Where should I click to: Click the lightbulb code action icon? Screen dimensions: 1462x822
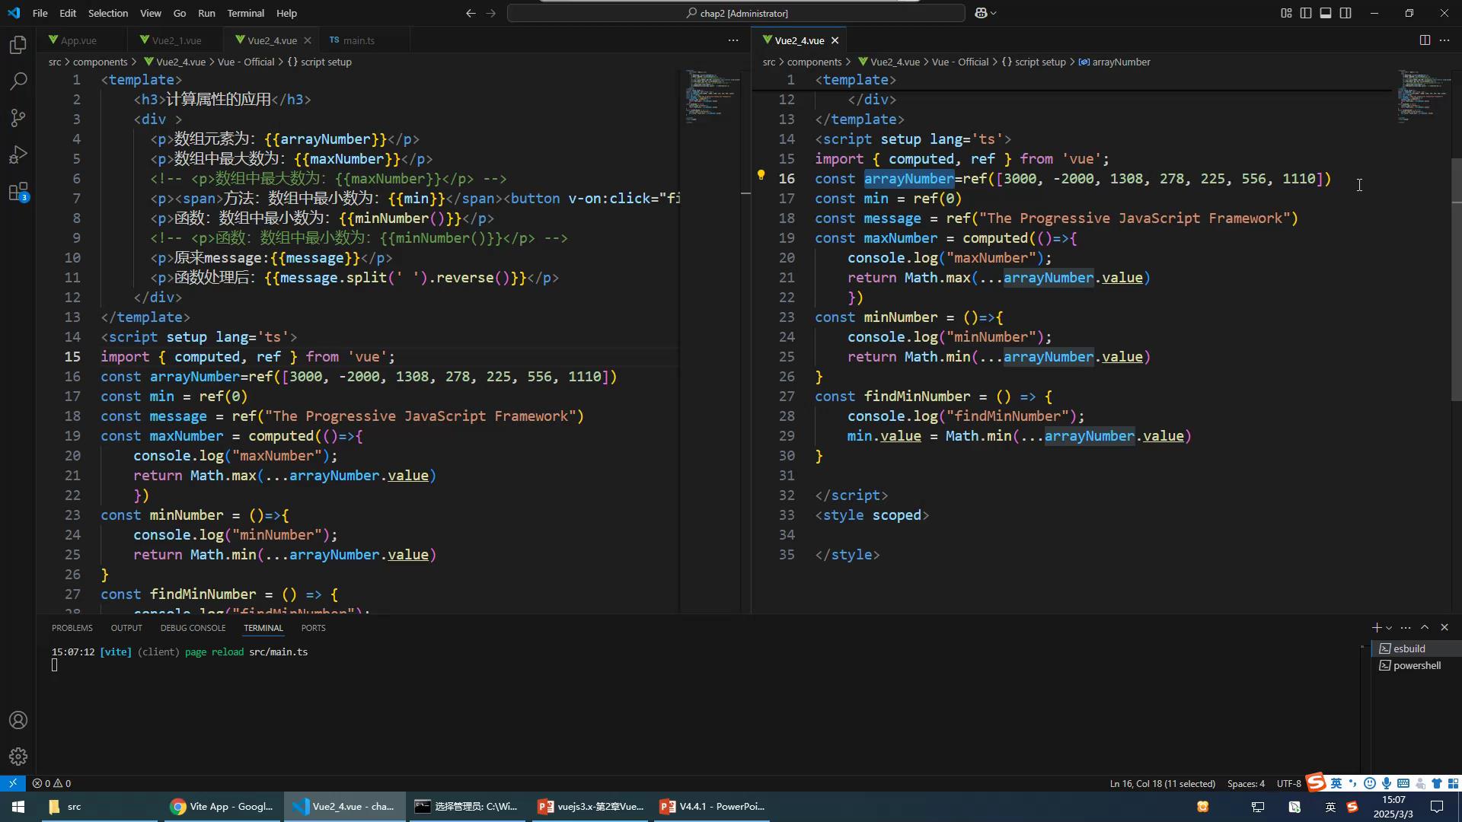pyautogui.click(x=761, y=176)
